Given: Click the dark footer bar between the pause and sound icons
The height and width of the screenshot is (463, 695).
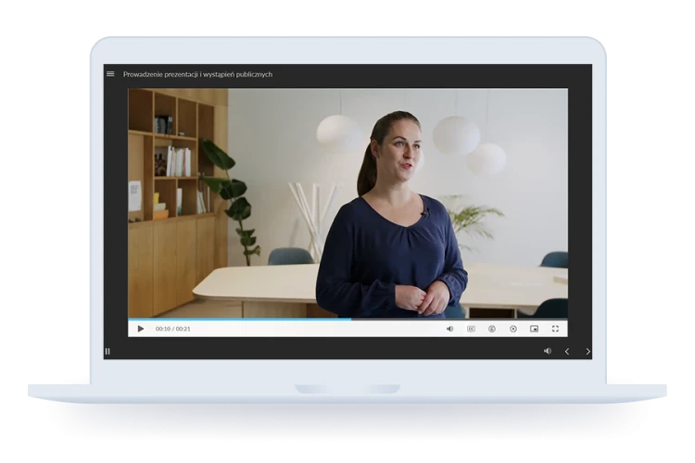Looking at the screenshot, I should click(327, 351).
